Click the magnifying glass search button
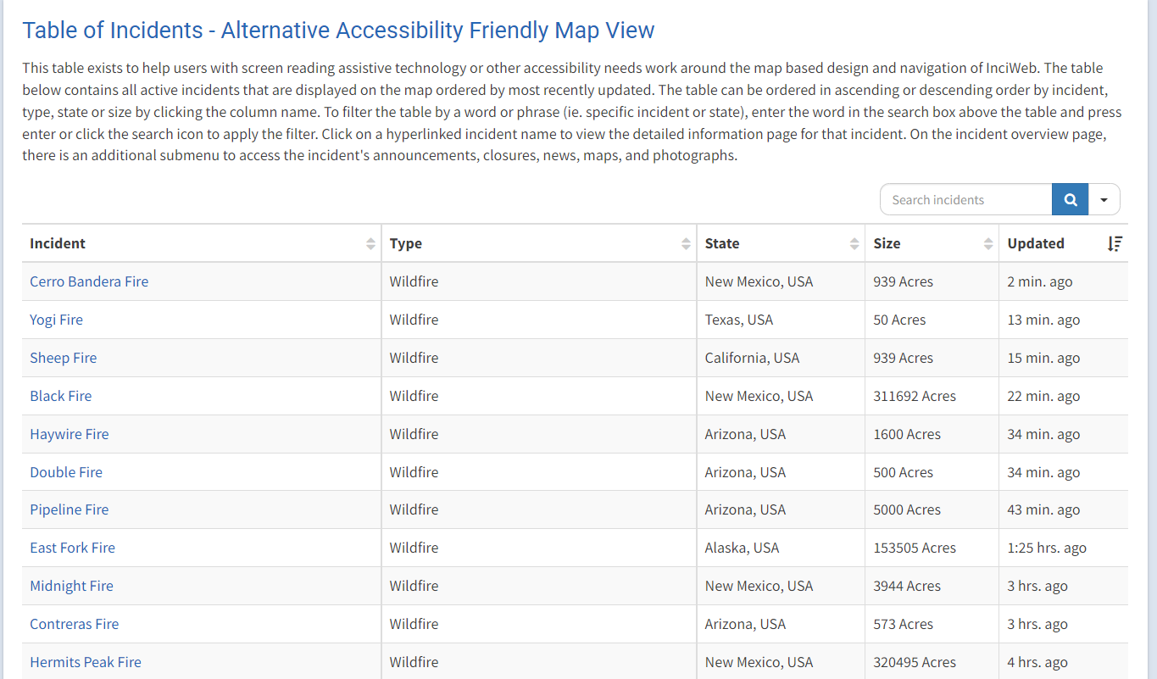The width and height of the screenshot is (1157, 679). (x=1070, y=200)
